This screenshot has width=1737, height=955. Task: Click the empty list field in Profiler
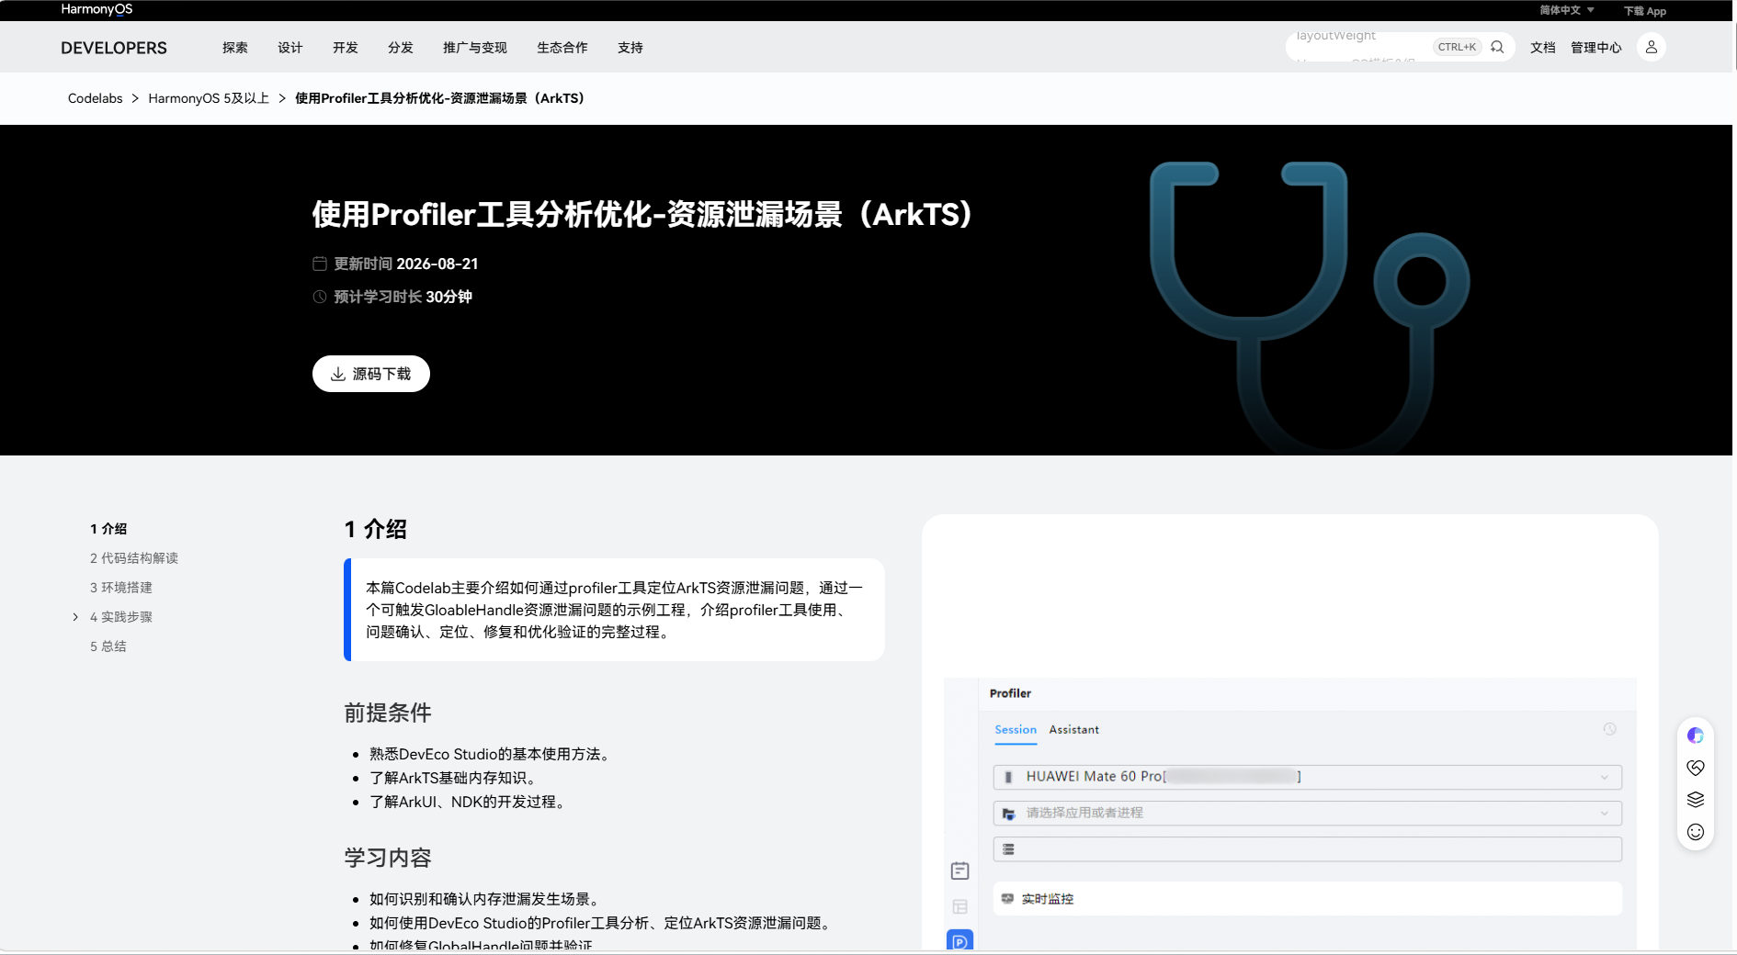tap(1307, 849)
